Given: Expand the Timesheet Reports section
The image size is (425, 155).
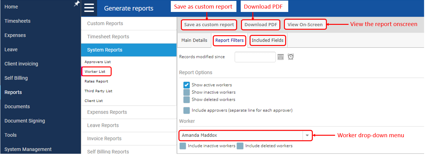Looking at the screenshot, I should [129, 37].
